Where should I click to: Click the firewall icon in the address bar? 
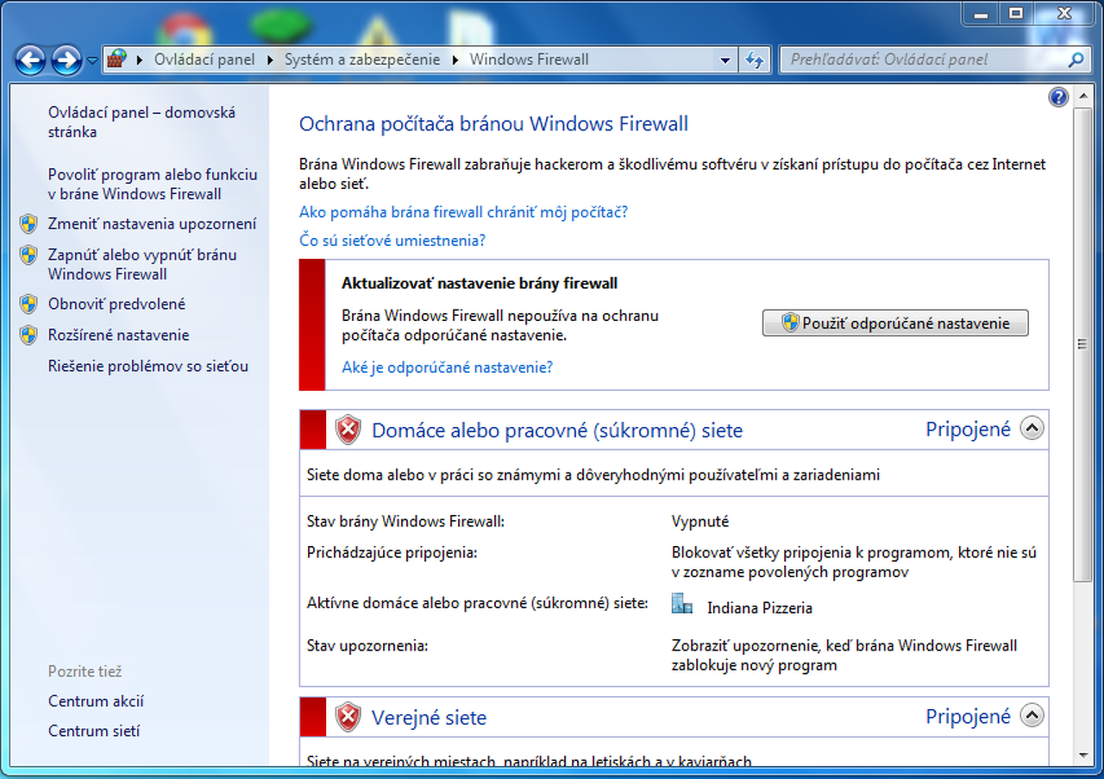116,60
